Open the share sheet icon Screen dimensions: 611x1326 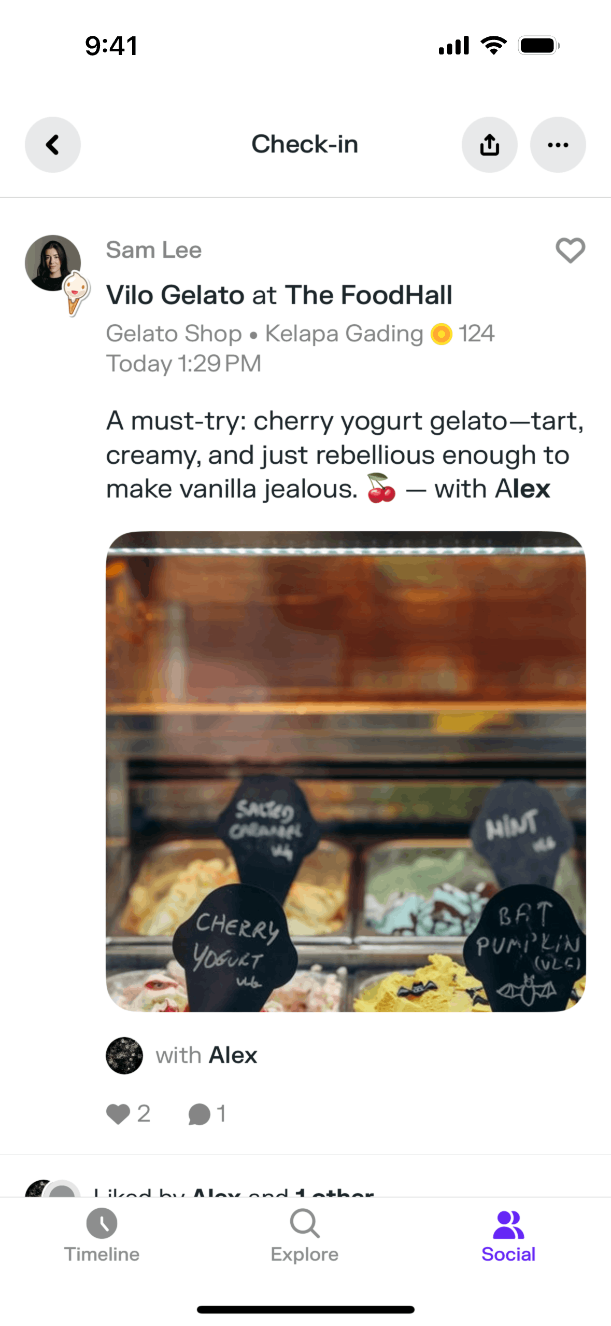[x=489, y=145]
